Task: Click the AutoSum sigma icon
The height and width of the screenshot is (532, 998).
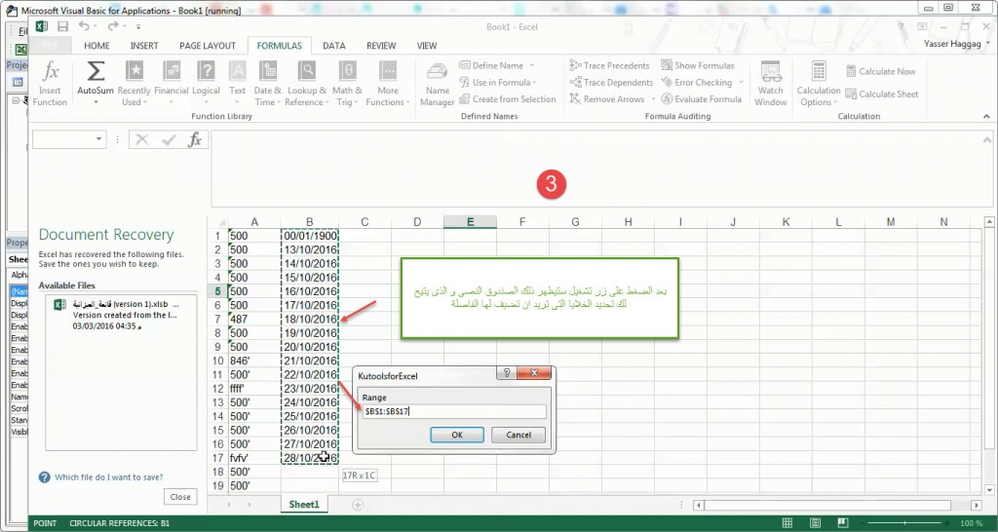Action: 96,84
